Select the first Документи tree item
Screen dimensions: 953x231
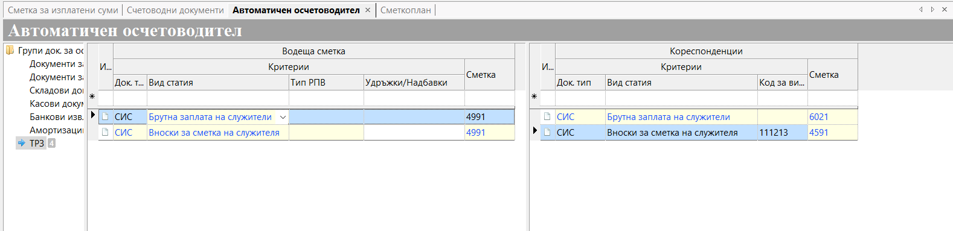[56, 64]
